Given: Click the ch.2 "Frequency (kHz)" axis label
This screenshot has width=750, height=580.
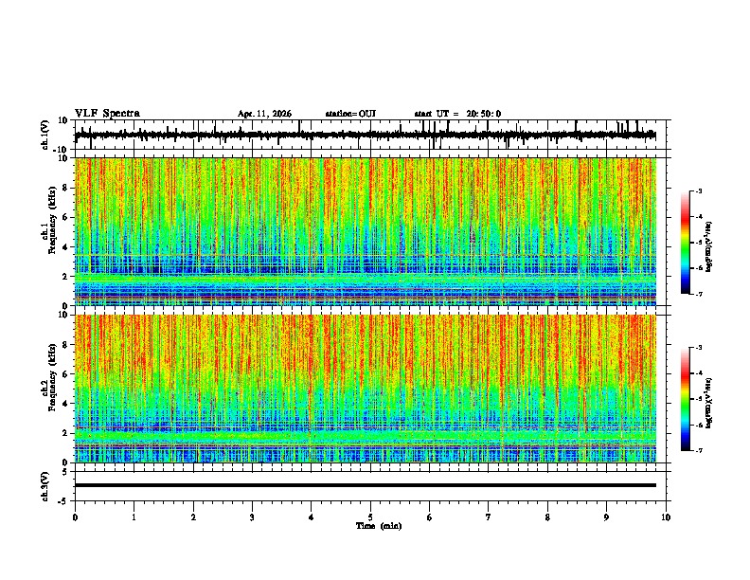Looking at the screenshot, I should coord(52,377).
